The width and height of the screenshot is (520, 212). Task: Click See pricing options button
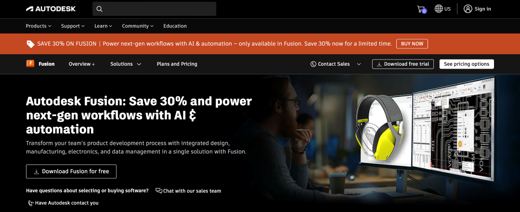[x=467, y=64]
